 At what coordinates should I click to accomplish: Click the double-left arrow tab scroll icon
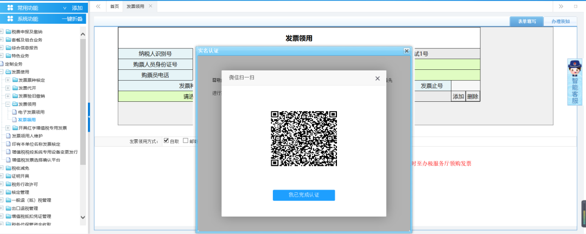coord(98,6)
